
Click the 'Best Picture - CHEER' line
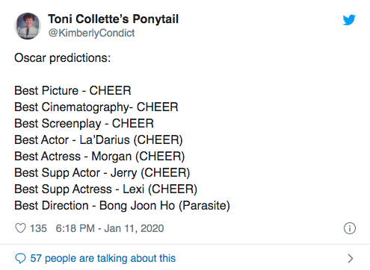coord(73,90)
